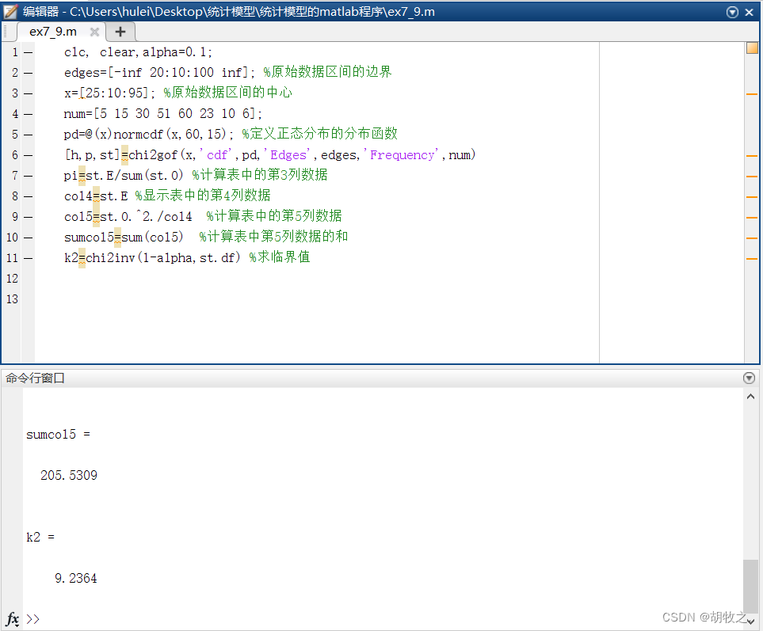The image size is (763, 631).
Task: Click 'sumcol5 =' output label
Action: pos(58,434)
